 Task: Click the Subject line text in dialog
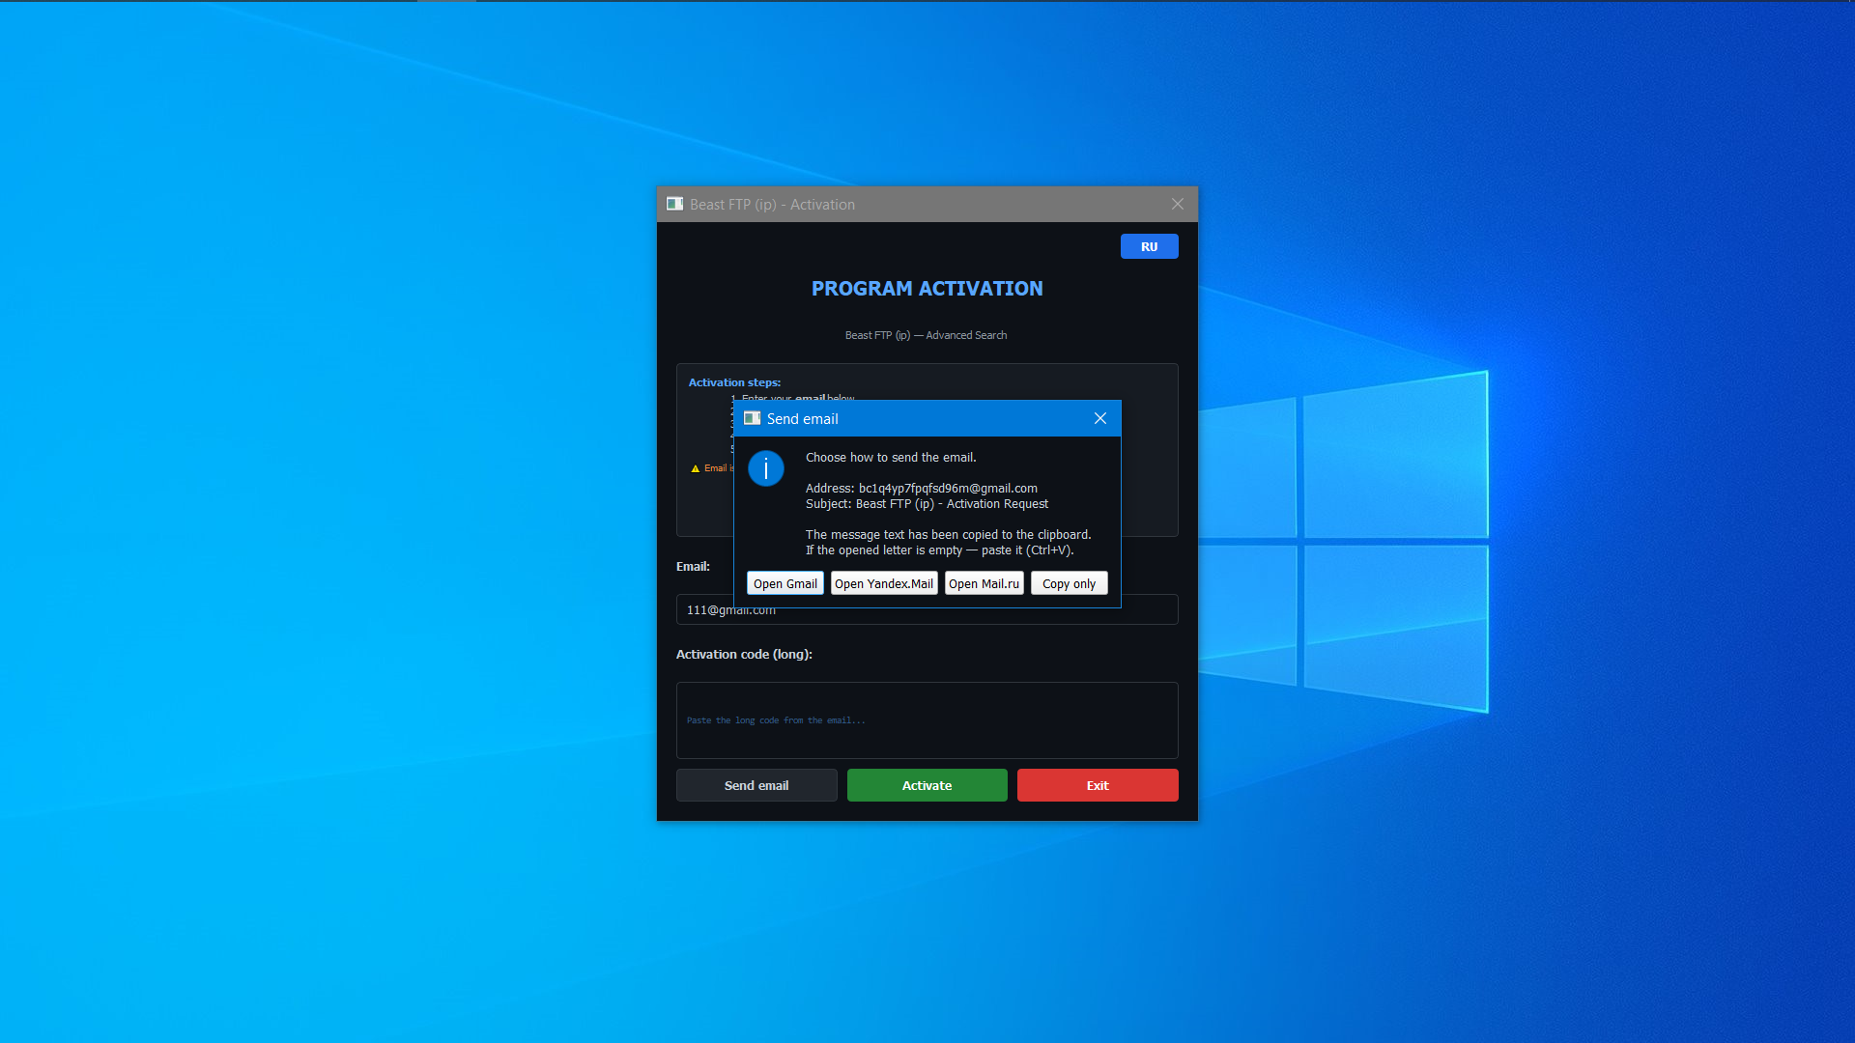tap(927, 504)
